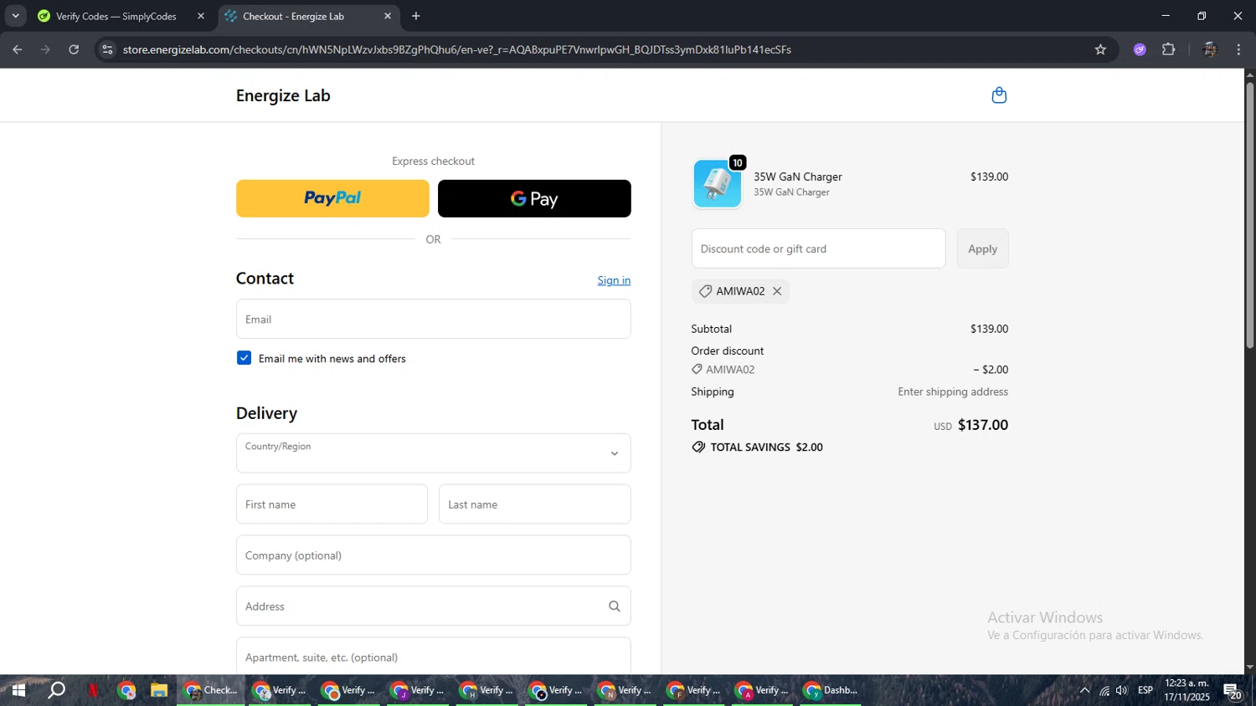This screenshot has height=706, width=1256.
Task: Select the Checkout - Energize Lab tab
Action: 293,16
